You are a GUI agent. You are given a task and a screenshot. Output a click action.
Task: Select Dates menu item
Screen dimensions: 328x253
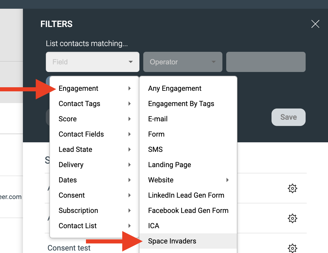tap(94, 180)
